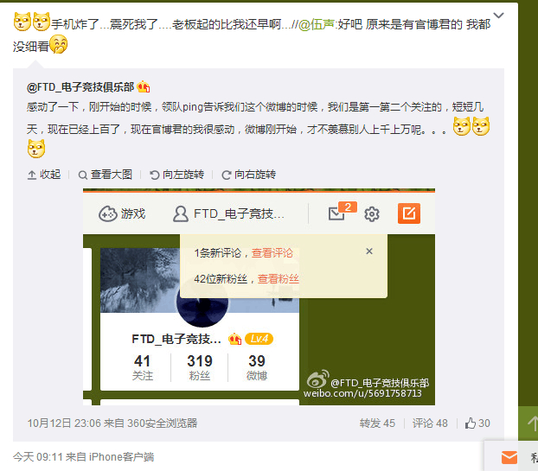This screenshot has width=538, height=471.
Task: Open the orange private message envelope
Action: click(509, 457)
